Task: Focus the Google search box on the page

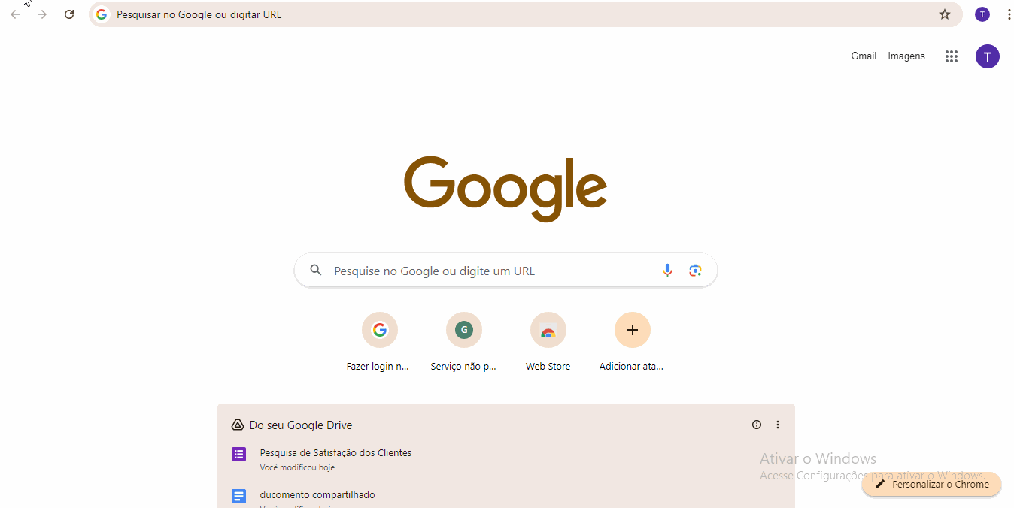Action: tap(505, 271)
